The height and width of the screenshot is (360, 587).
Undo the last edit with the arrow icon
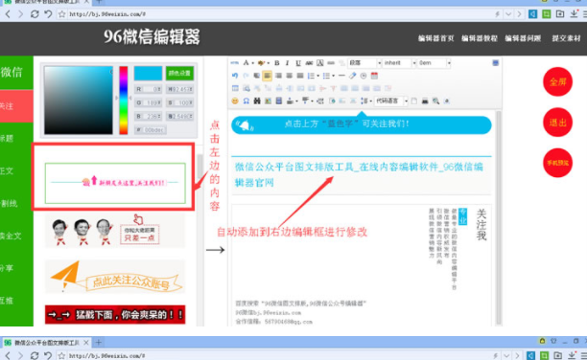coord(235,76)
